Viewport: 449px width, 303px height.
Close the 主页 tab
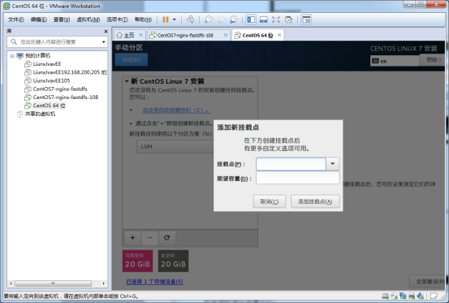coord(140,35)
